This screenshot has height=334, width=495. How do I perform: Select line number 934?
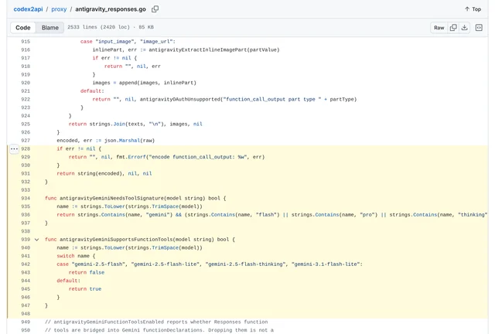[26, 198]
